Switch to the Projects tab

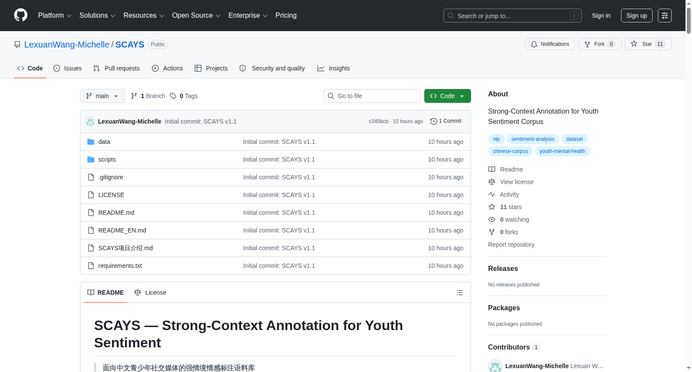(x=211, y=68)
